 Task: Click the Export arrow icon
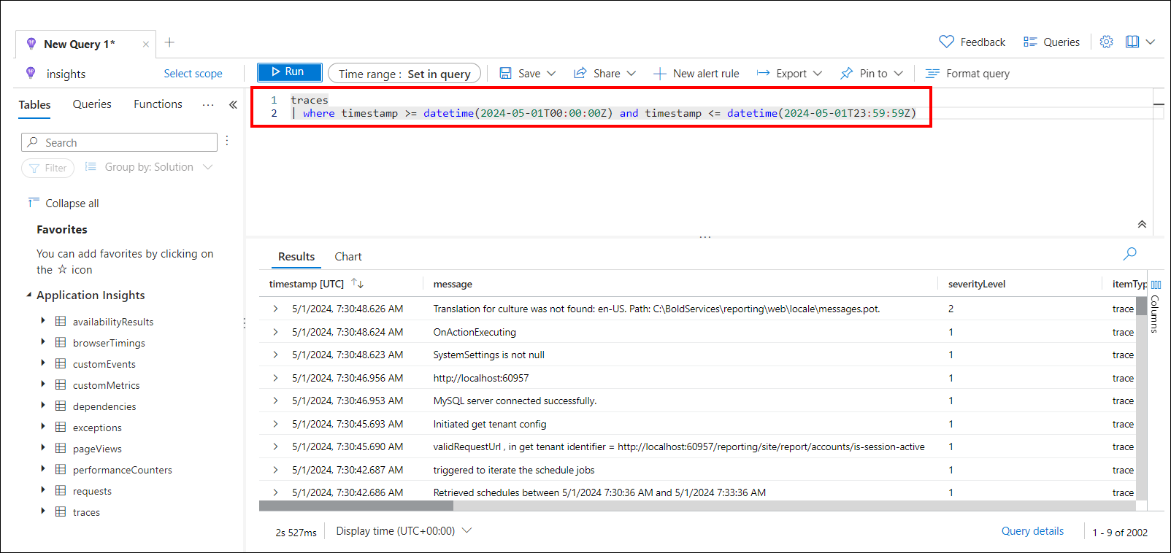click(x=763, y=74)
